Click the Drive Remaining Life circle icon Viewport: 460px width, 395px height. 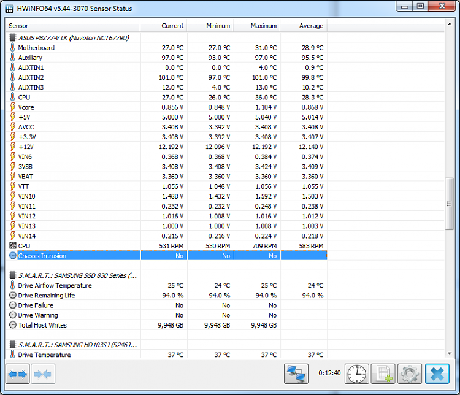[x=13, y=295]
